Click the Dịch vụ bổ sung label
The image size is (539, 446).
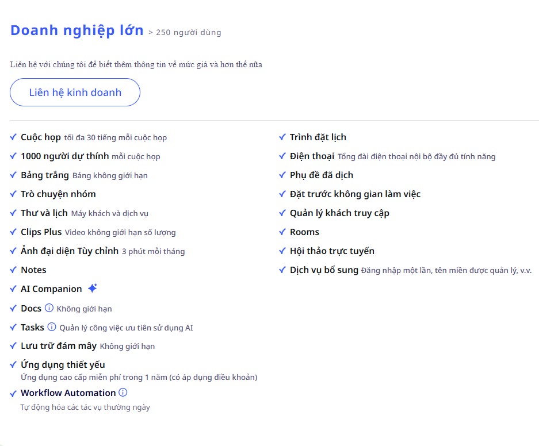[324, 270]
